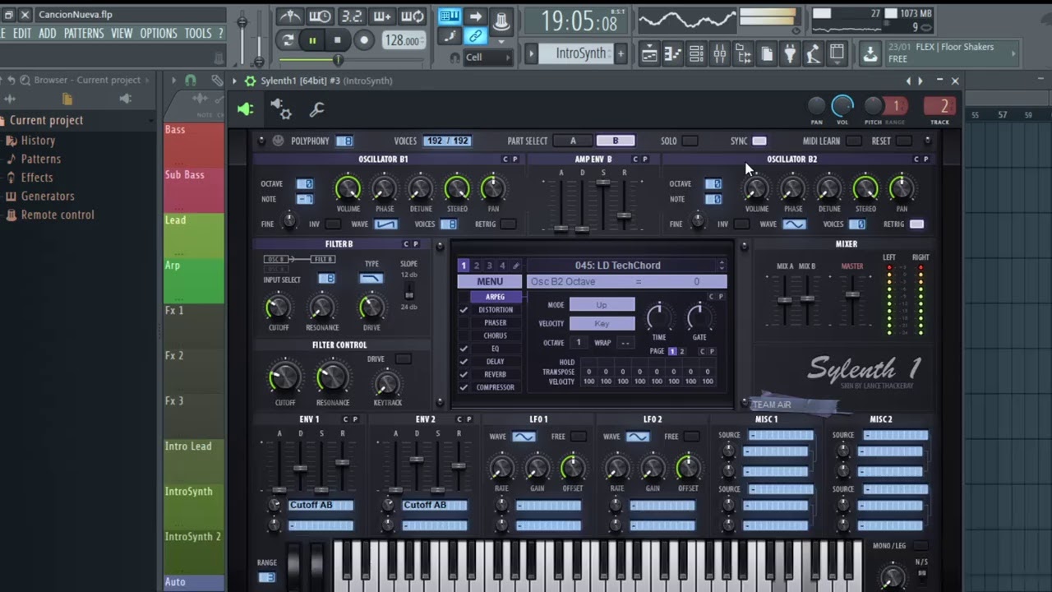Select the ARPEG effect tab
Image resolution: width=1052 pixels, height=592 pixels.
tap(496, 297)
